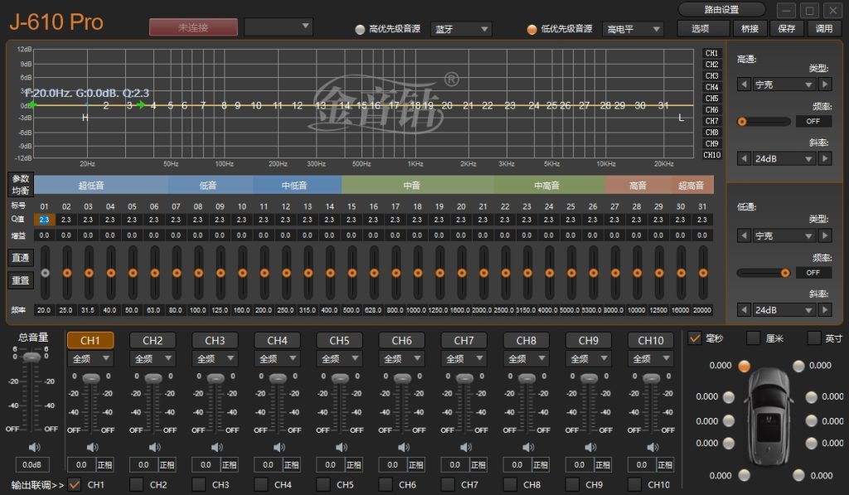Viewport: 849px width, 495px height.
Task: Click next arrow for high-pass (高通) filter type
Action: coord(825,85)
